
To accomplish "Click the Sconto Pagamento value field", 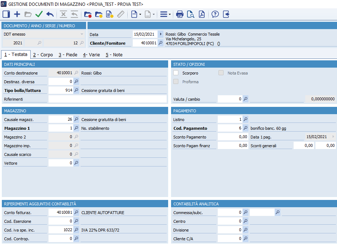I will [233, 137].
